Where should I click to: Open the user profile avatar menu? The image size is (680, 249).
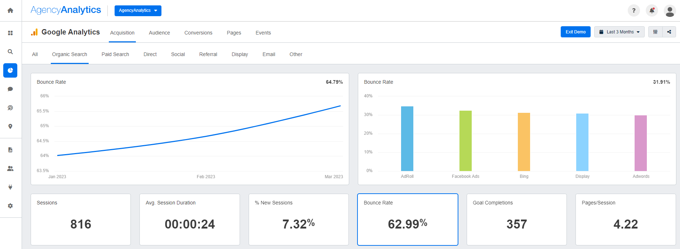pyautogui.click(x=670, y=11)
